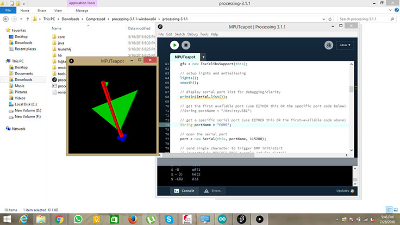Select Music in navigation pane
The height and width of the screenshot is (225, 400).
tap(20, 86)
